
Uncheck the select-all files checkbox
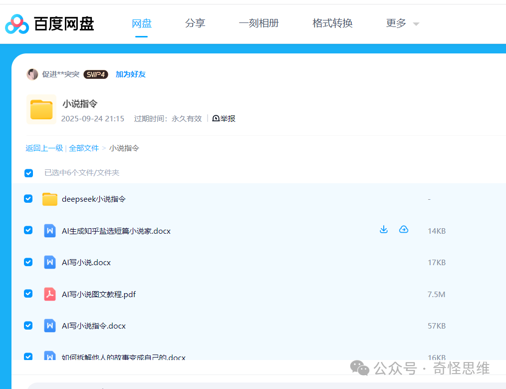28,173
